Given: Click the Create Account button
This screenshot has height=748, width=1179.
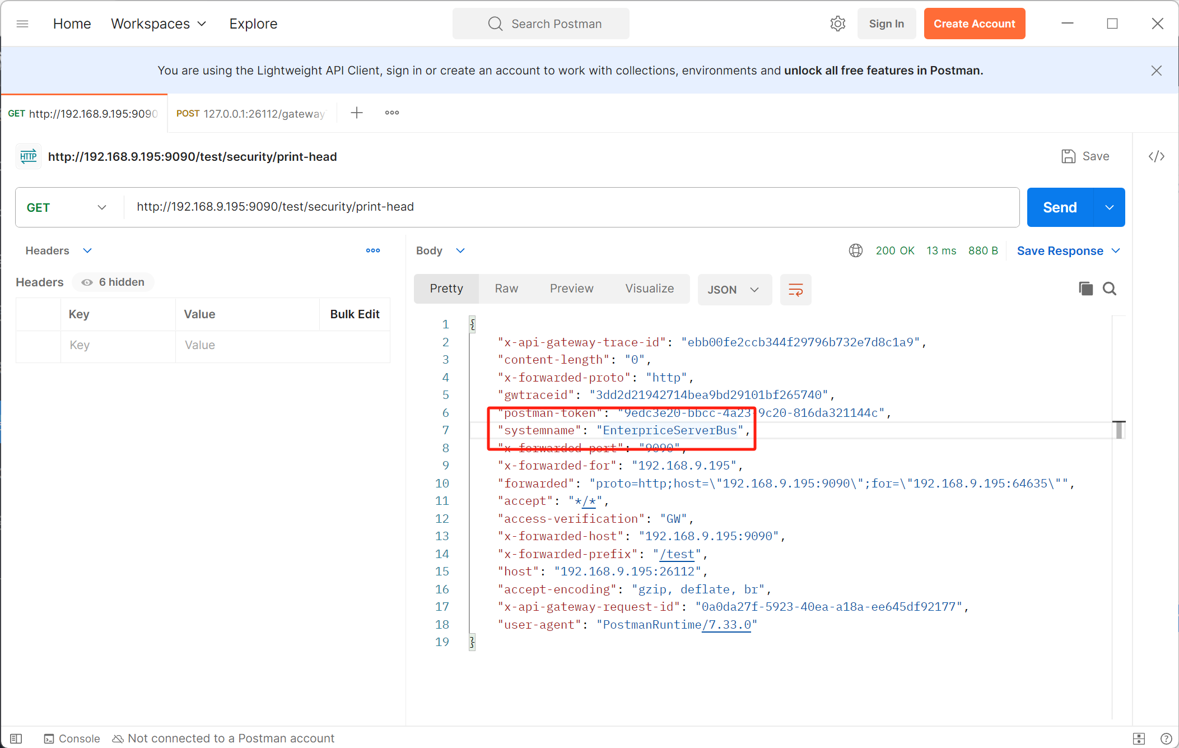Looking at the screenshot, I should pos(974,24).
